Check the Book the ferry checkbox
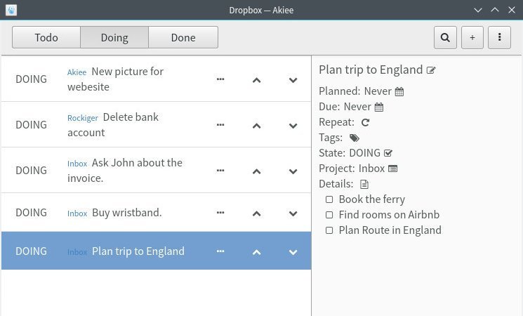This screenshot has height=316, width=523. (x=329, y=199)
